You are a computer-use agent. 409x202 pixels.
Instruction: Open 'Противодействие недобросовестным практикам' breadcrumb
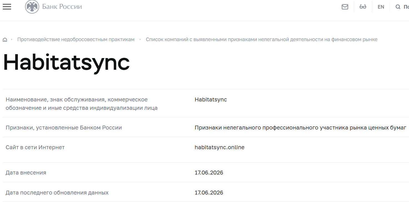point(76,39)
